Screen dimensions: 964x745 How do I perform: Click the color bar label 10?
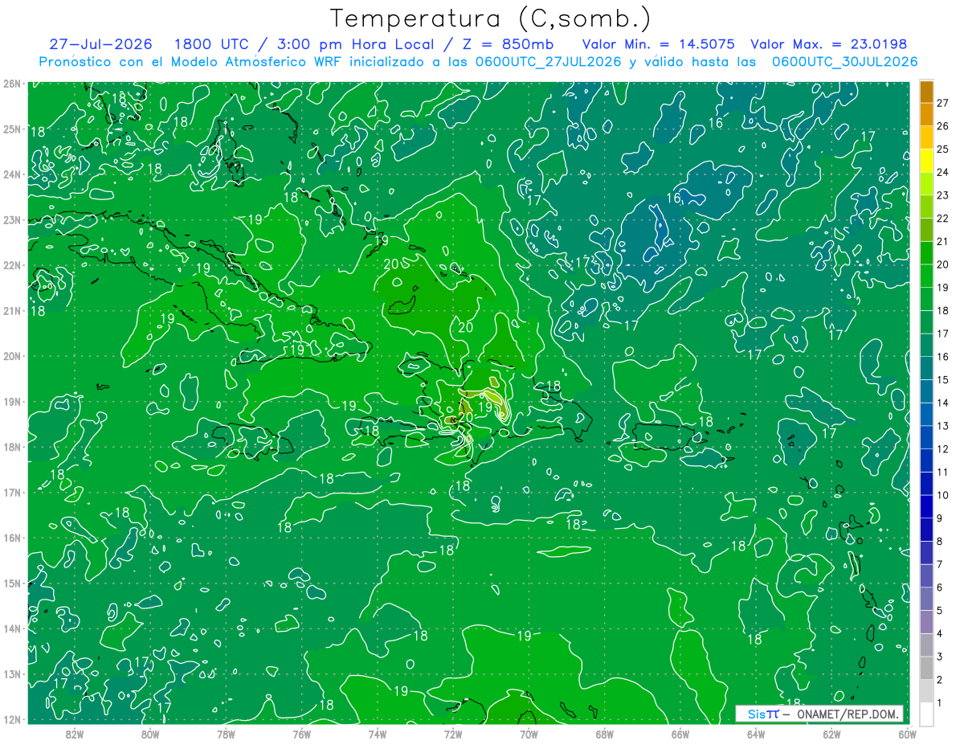pyautogui.click(x=942, y=495)
